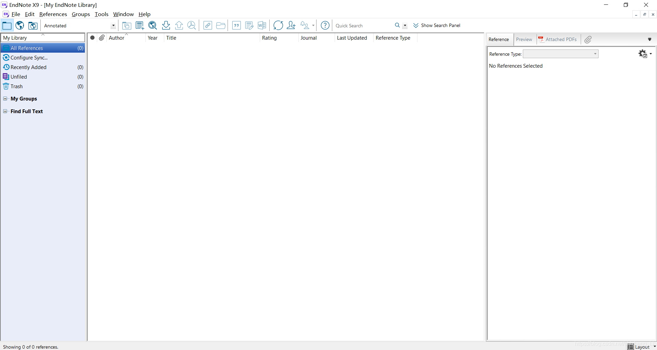The width and height of the screenshot is (657, 350).
Task: Collapse Find Full Text group set
Action: 5,111
